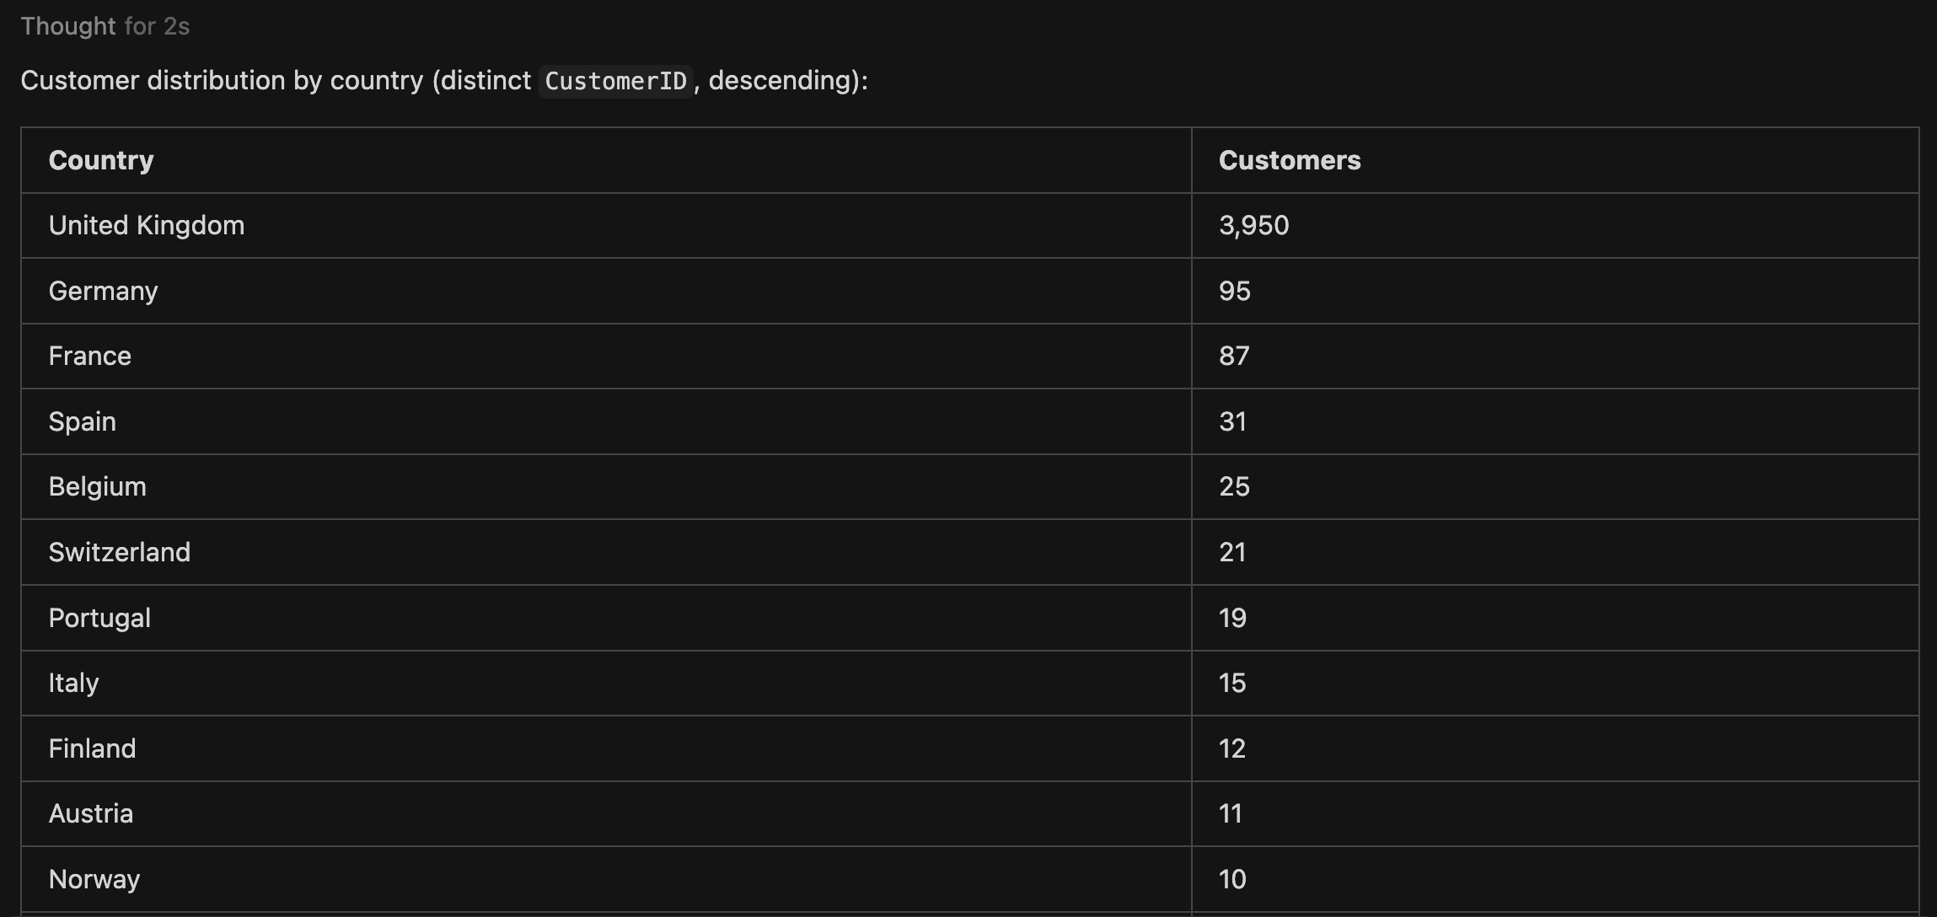Click Germany's count of 95
1937x917 pixels.
coord(1234,291)
